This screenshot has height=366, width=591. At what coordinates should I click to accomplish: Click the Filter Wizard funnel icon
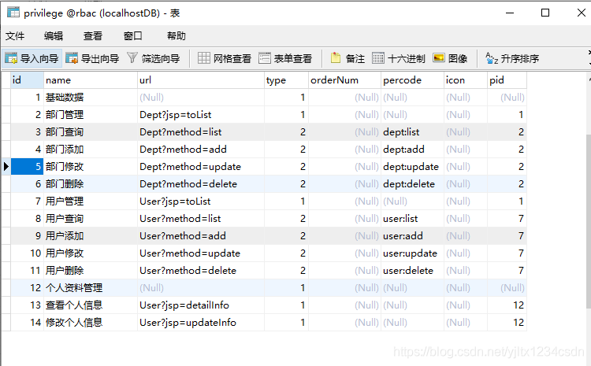(x=132, y=58)
